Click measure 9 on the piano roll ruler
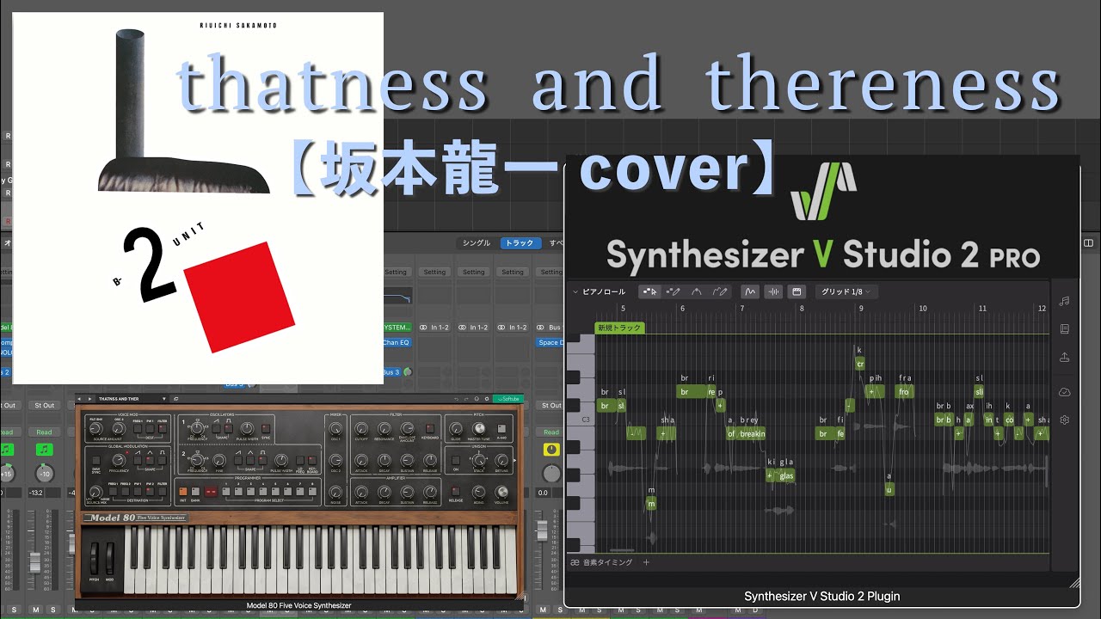 [x=861, y=308]
